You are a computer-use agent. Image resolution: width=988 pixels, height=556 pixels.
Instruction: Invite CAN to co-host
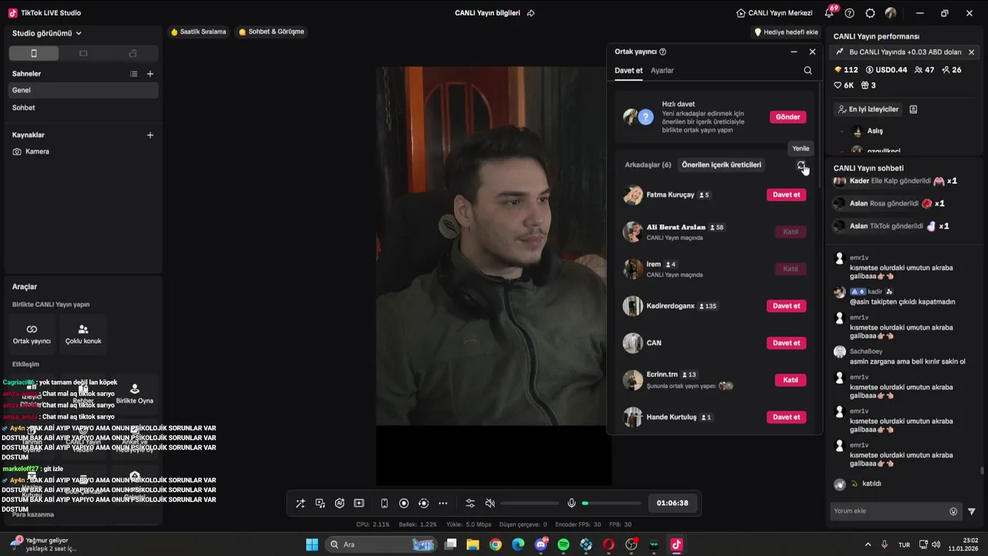click(787, 343)
